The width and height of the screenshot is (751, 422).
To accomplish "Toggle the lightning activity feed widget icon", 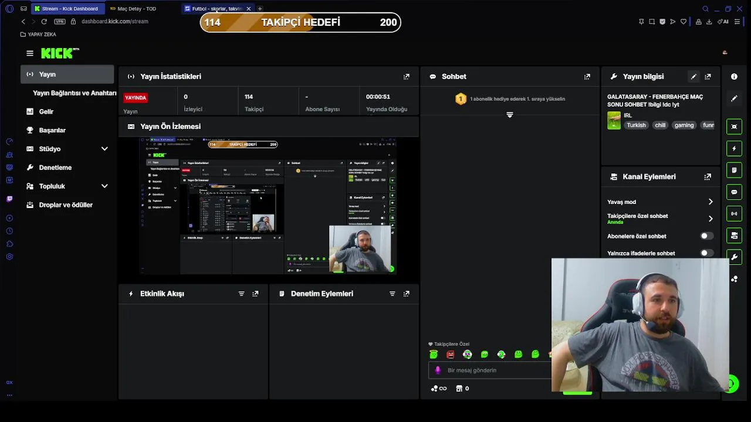I will 734,148.
